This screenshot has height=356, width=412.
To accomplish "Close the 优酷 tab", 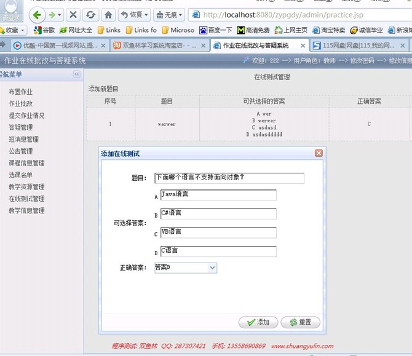I will click(x=103, y=45).
